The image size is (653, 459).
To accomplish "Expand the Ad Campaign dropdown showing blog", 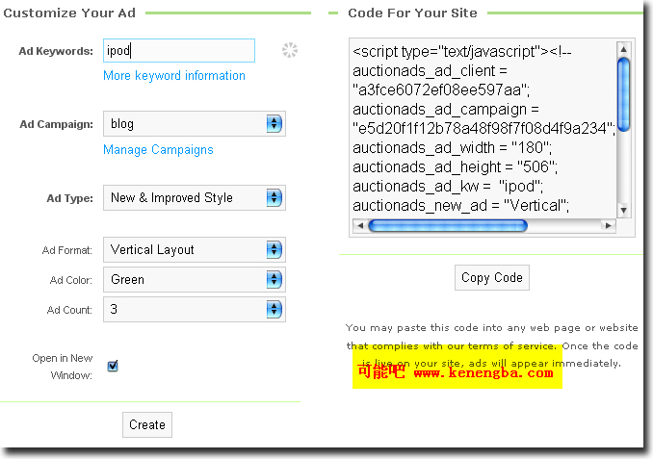I will (x=195, y=123).
